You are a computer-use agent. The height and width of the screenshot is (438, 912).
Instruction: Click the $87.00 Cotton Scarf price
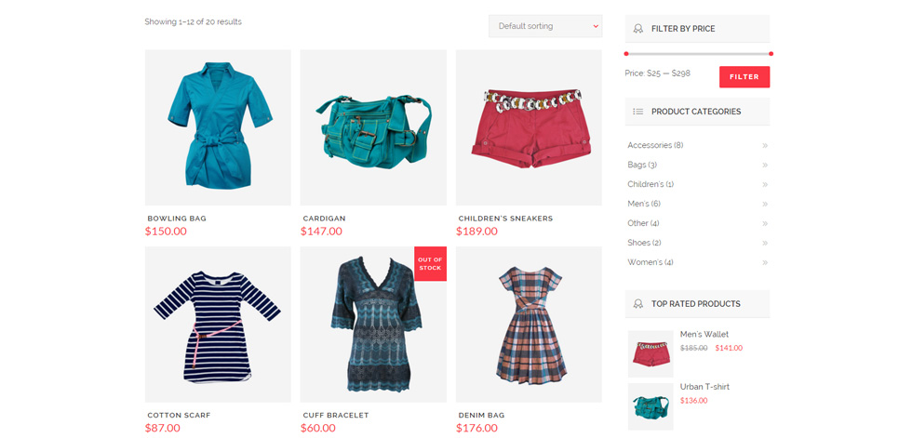(162, 428)
